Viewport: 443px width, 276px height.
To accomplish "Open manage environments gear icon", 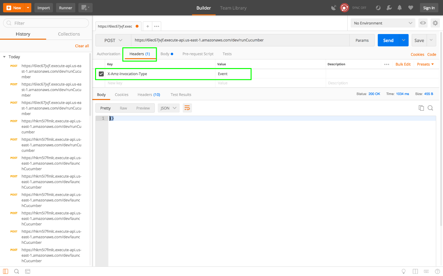I will click(435, 23).
